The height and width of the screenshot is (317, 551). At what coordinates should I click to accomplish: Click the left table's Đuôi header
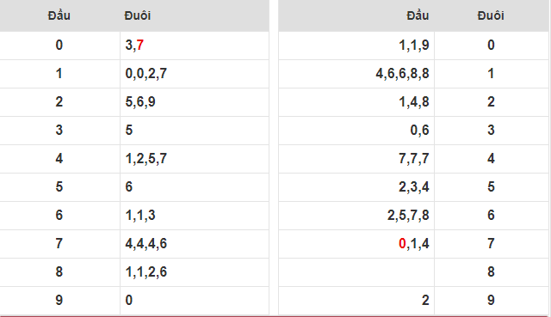pyautogui.click(x=138, y=15)
